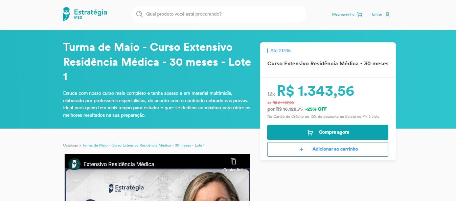The image size is (456, 201).
Task: Open the Meu carrinho link
Action: pyautogui.click(x=343, y=15)
